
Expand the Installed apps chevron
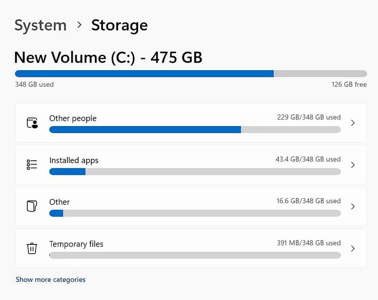(353, 165)
